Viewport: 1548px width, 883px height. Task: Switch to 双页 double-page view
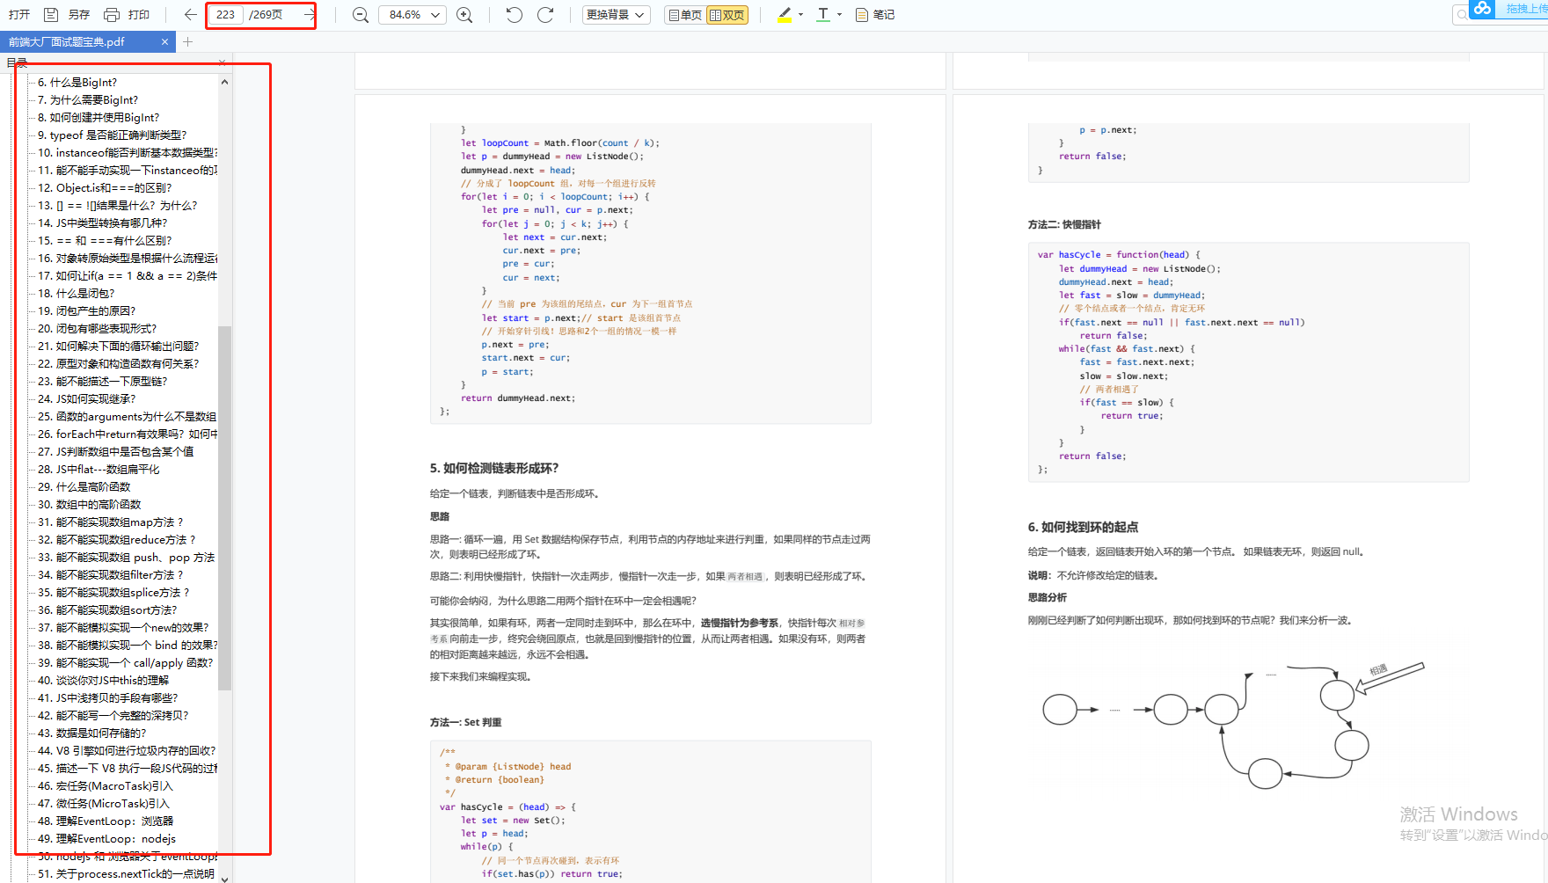pos(727,14)
